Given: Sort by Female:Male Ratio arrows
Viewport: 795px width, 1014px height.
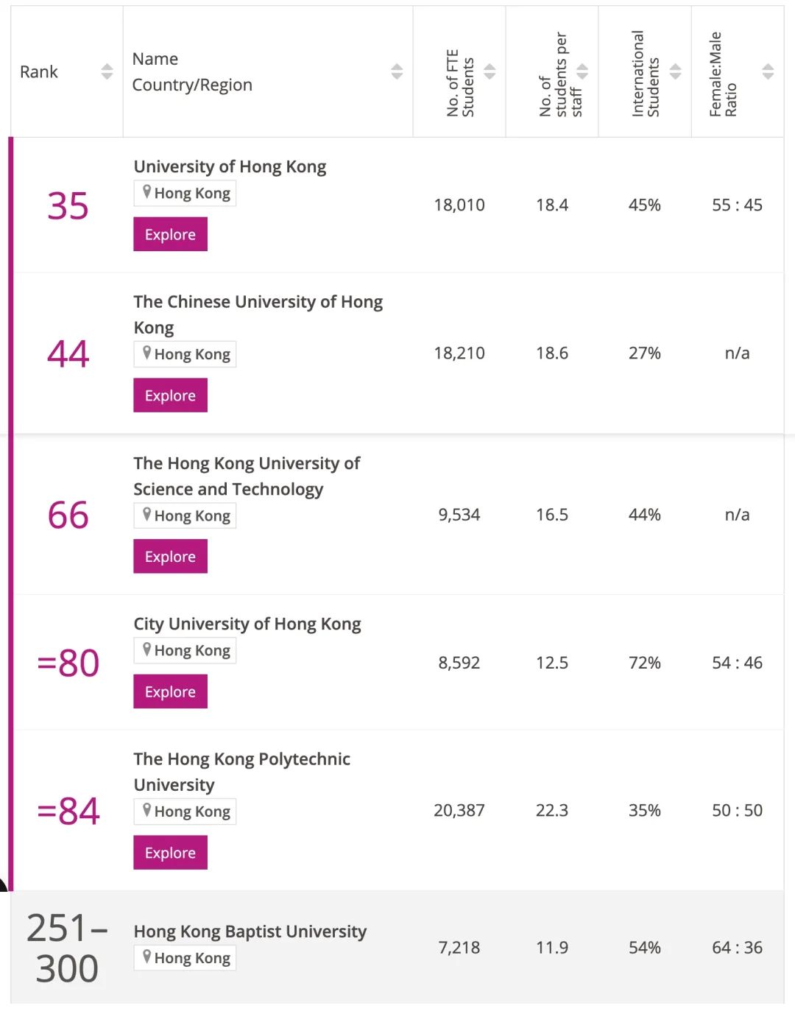Looking at the screenshot, I should tap(768, 71).
